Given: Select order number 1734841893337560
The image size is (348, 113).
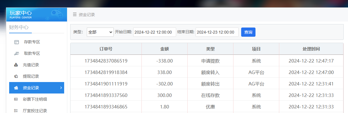Looking at the screenshot, I should click(106, 95).
